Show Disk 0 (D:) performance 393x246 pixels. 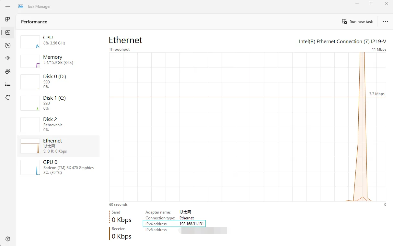(58, 81)
